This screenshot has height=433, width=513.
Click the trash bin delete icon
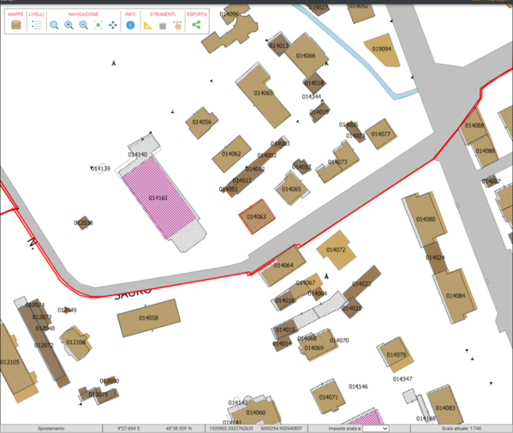pos(163,25)
